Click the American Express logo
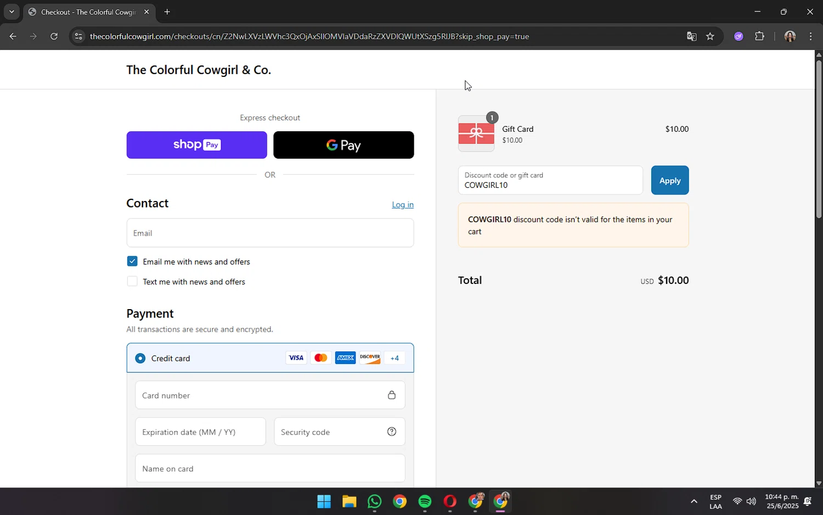 click(346, 358)
